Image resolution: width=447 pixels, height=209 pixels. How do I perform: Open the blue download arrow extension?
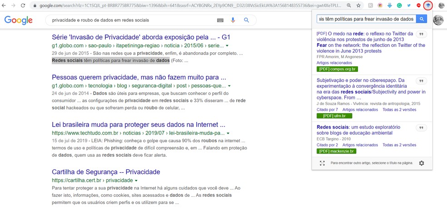tap(390, 5)
